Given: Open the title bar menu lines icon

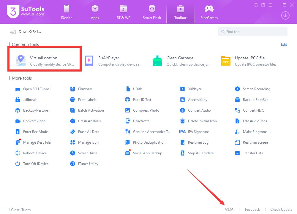Looking at the screenshot, I should 270,5.
